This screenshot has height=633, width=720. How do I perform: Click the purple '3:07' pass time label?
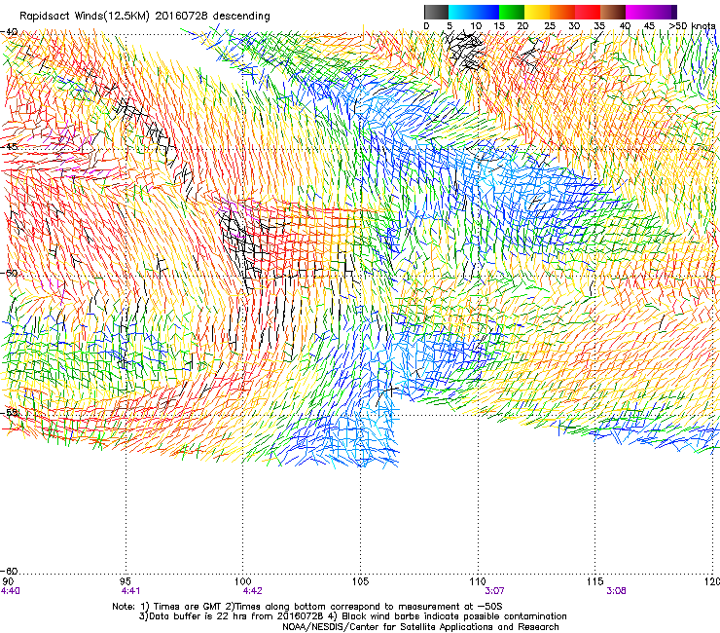[494, 591]
